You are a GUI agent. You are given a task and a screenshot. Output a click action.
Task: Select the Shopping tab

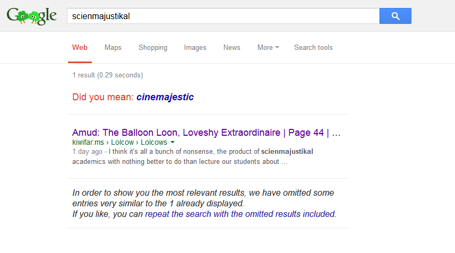point(153,48)
